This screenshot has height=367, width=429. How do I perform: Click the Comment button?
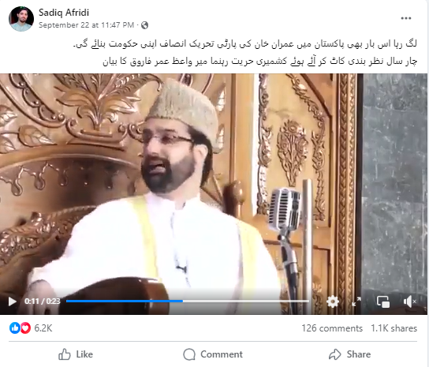pos(213,354)
